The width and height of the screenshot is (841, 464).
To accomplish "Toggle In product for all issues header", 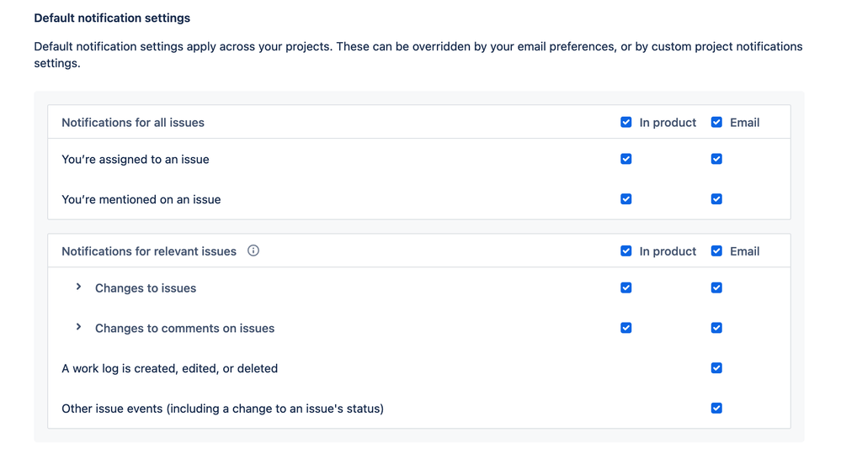I will pyautogui.click(x=625, y=122).
